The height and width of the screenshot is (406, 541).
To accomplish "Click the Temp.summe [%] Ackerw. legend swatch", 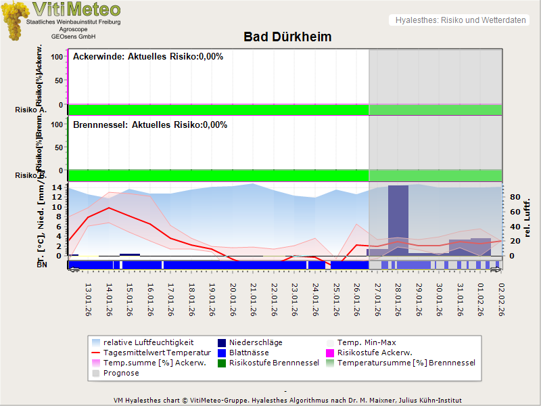I will (x=95, y=363).
